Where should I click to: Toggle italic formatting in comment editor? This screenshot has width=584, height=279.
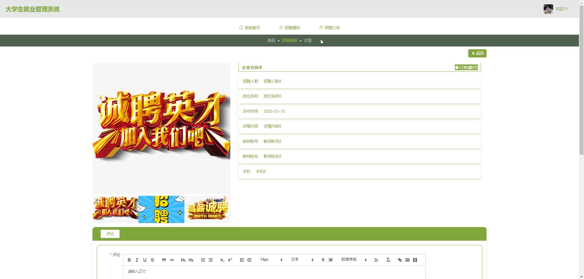coord(137,260)
